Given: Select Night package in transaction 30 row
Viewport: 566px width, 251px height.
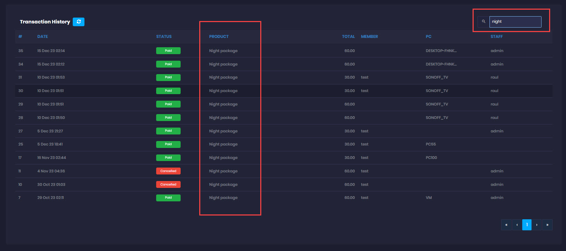Looking at the screenshot, I should click(x=223, y=91).
